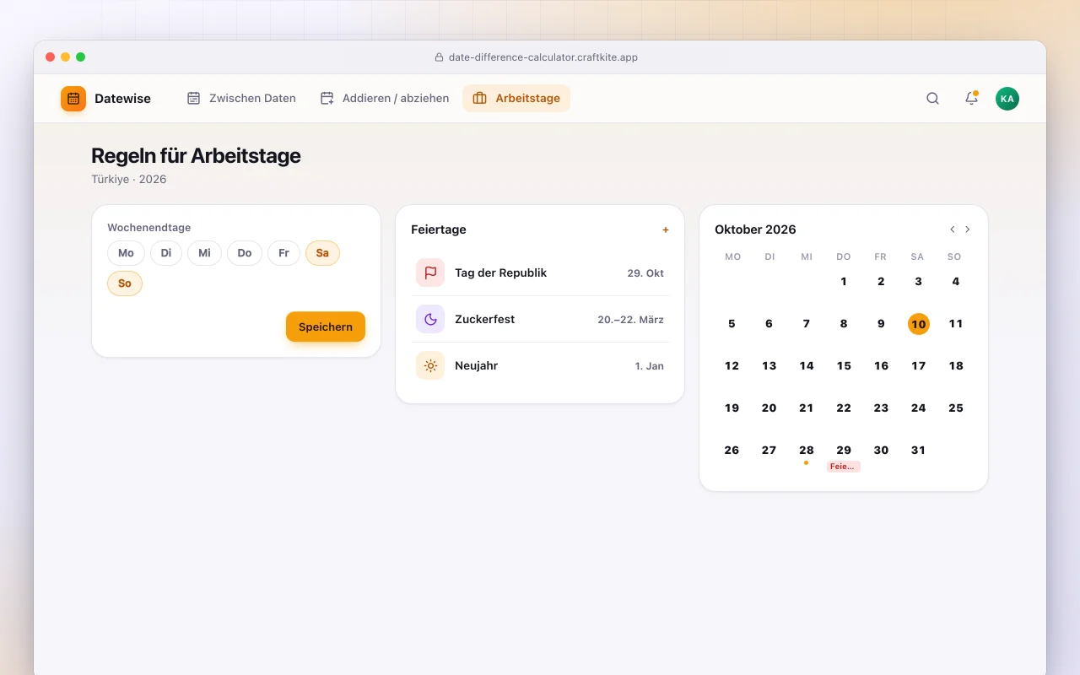Add a holiday with the plus icon
Screen dimensions: 1080x675
[665, 229]
